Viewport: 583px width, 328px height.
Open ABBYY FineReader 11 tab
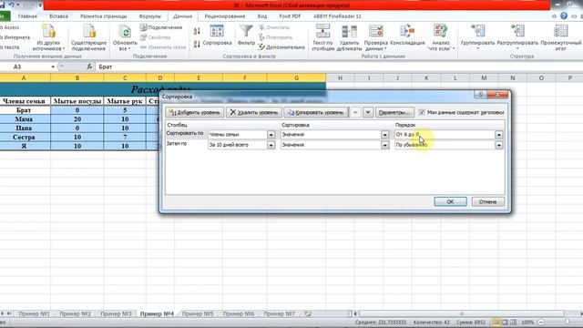tap(337, 16)
